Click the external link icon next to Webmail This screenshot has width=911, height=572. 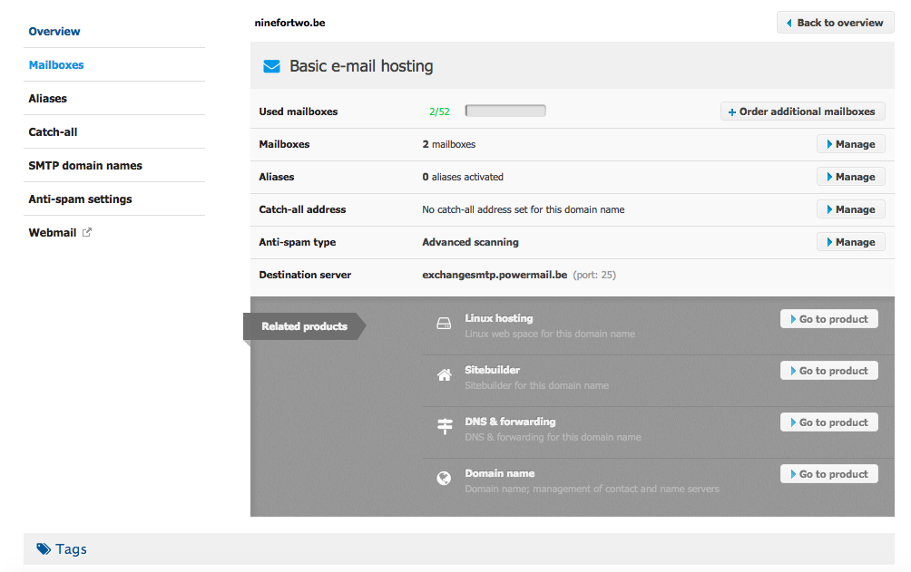87,232
